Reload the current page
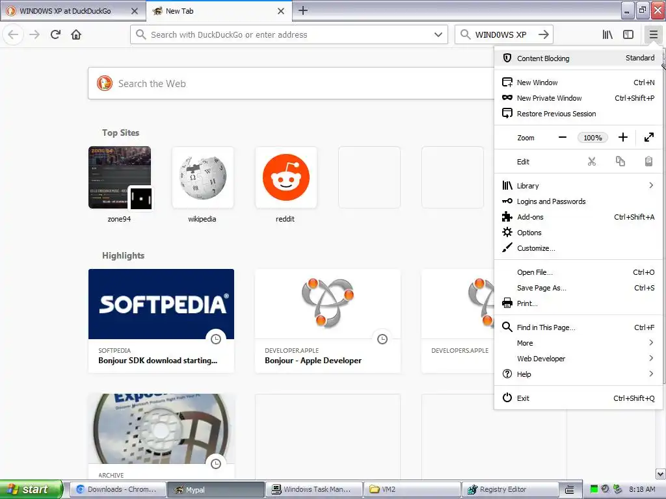666x499 pixels. click(x=55, y=34)
